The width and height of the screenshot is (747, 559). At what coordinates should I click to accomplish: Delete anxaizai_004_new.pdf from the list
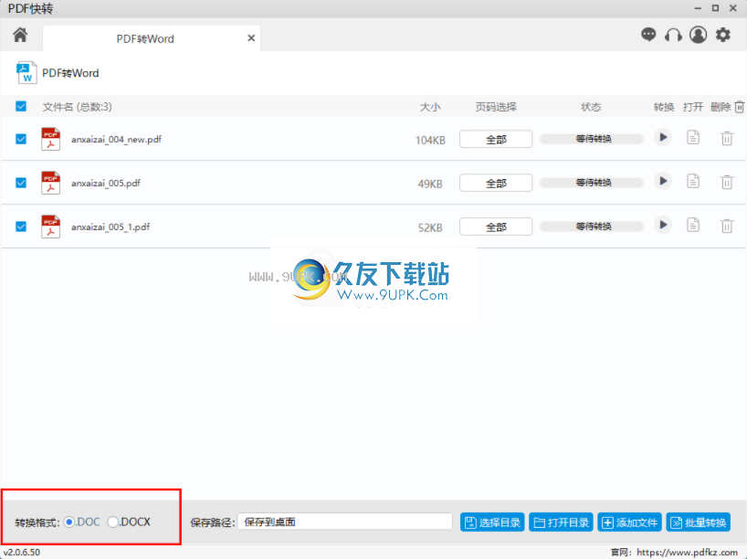click(x=727, y=138)
